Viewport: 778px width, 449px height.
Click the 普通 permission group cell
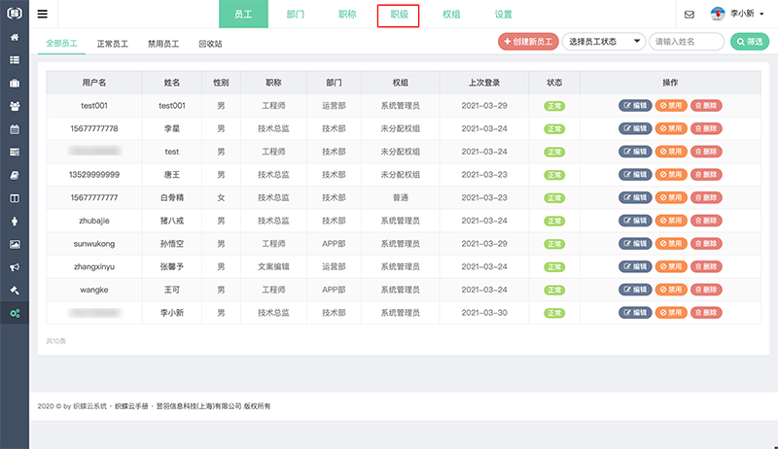click(x=401, y=197)
